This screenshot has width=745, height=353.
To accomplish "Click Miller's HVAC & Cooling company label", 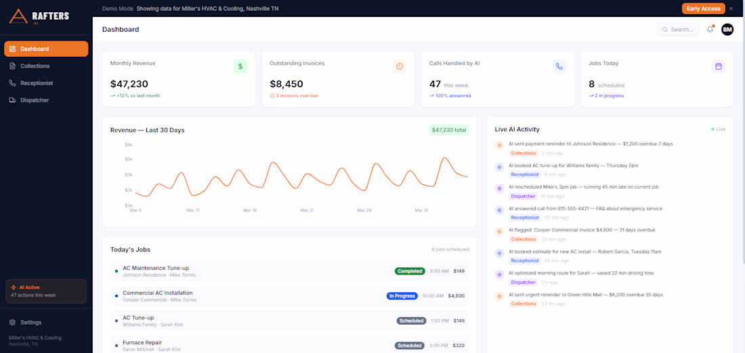I will point(35,338).
